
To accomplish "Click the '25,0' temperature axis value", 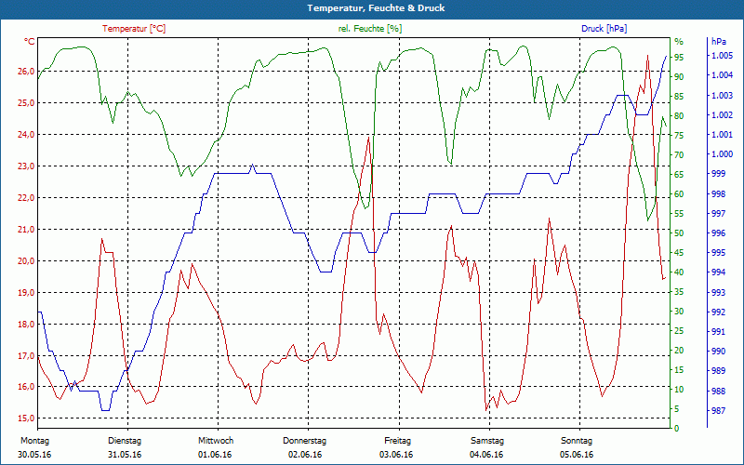I will 26,103.
